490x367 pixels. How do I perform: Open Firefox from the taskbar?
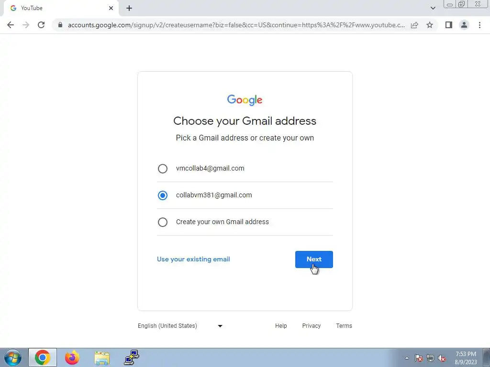coord(72,357)
